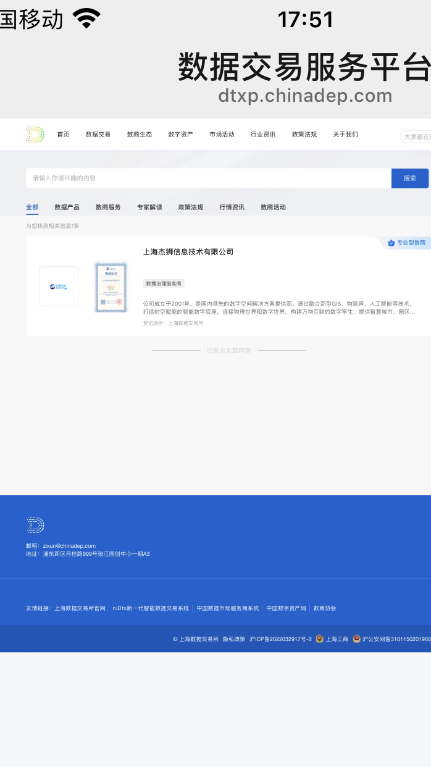Click the zixun@chinadep.com email address
431x767 pixels.
click(x=69, y=546)
